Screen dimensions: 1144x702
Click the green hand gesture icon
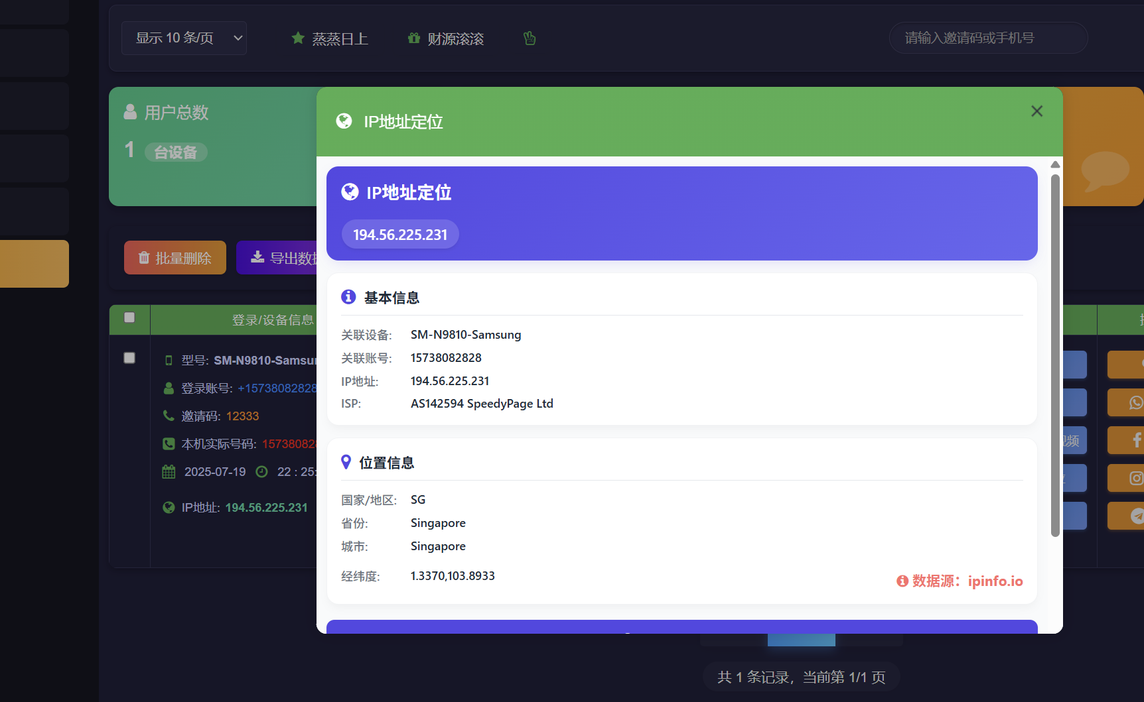pos(530,38)
